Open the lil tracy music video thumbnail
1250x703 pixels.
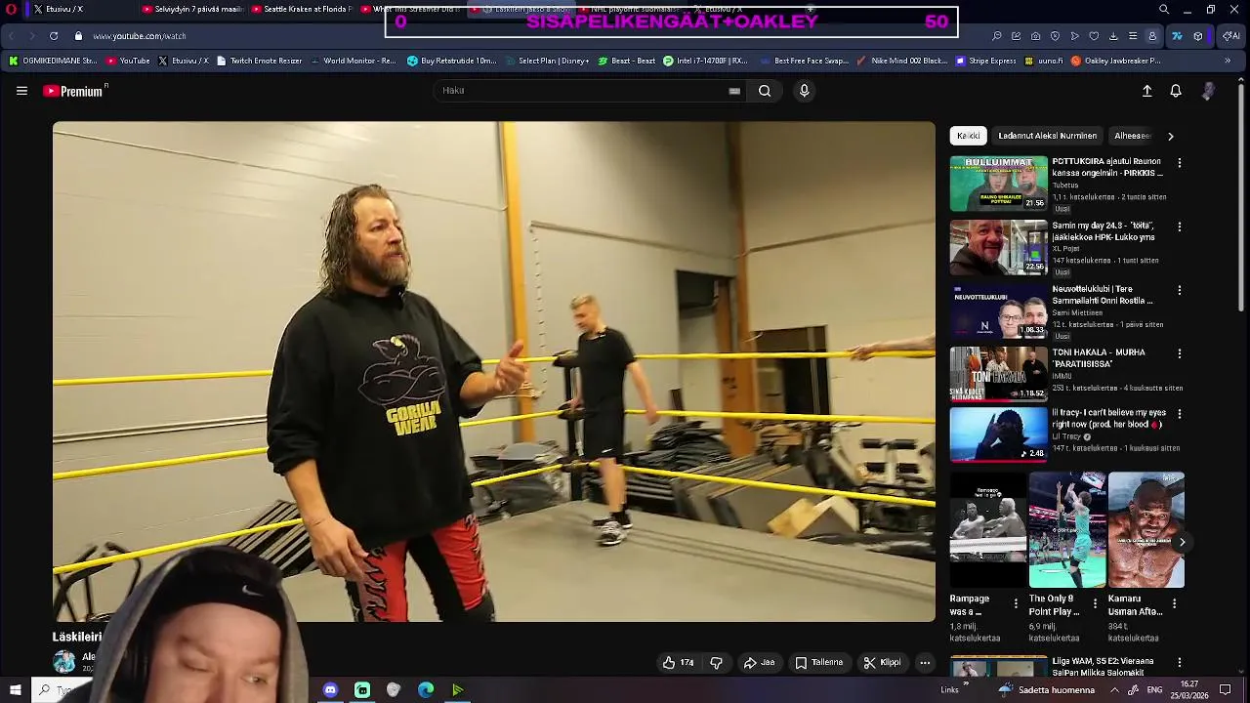pyautogui.click(x=998, y=434)
